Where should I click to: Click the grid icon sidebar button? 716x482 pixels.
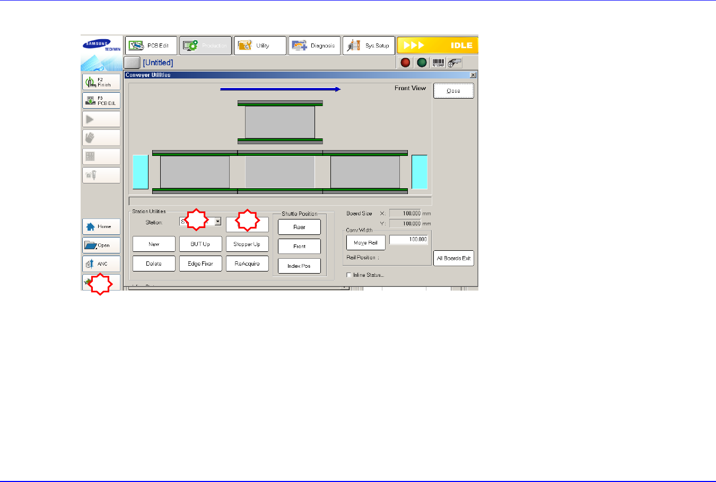[x=101, y=156]
